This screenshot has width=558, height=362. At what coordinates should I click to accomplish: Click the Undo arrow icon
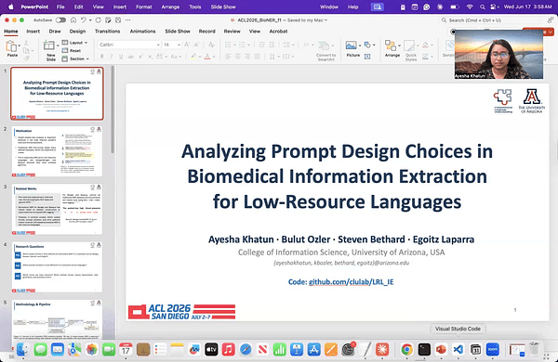tap(84, 20)
